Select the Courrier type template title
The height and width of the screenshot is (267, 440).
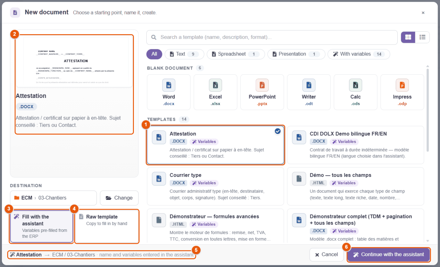185,175
